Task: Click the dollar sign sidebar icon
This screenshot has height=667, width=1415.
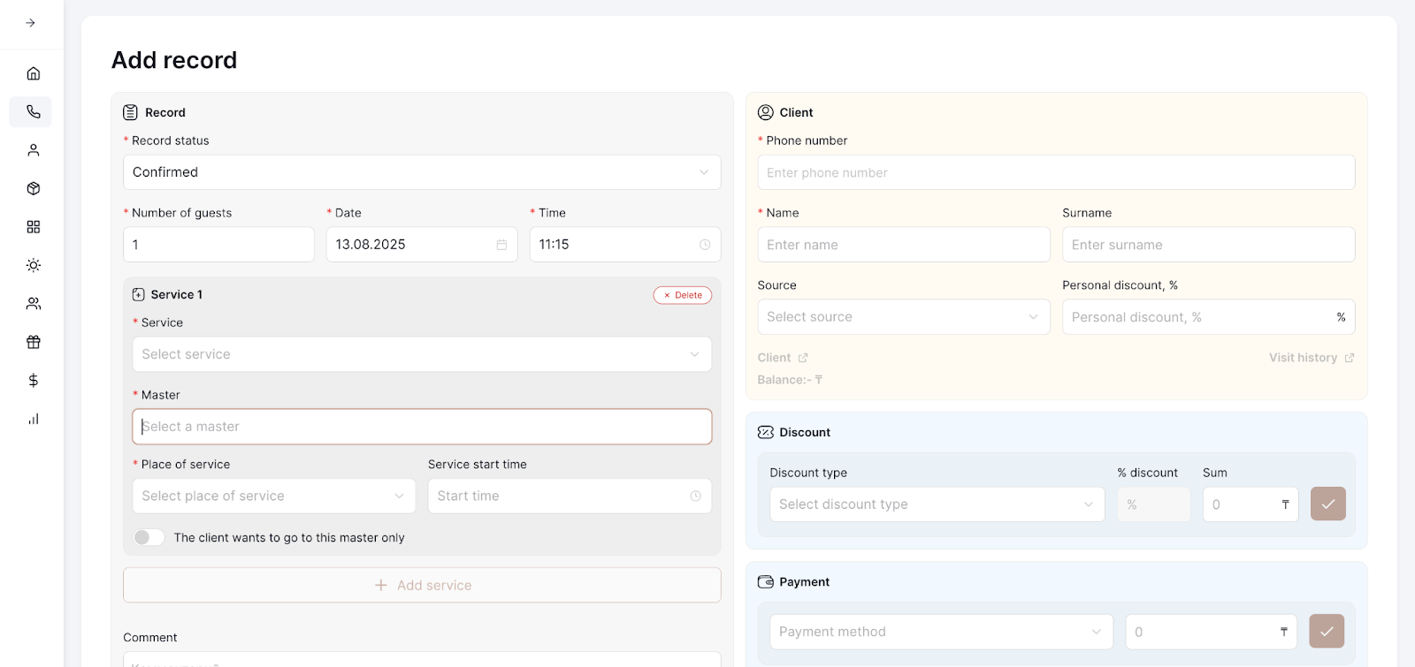Action: 34,380
